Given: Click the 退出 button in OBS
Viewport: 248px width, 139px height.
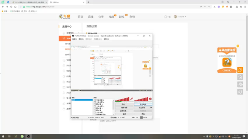Looking at the screenshot, I should 143,114.
